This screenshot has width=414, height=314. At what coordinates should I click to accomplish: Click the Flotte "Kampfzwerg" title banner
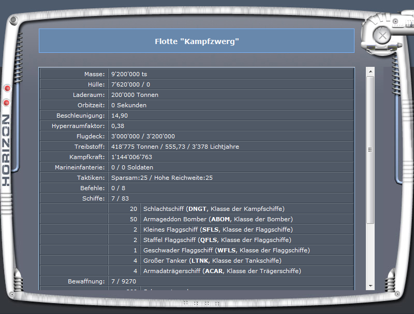(197, 41)
